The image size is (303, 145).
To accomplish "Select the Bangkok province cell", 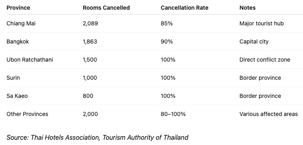I will [x=18, y=41].
